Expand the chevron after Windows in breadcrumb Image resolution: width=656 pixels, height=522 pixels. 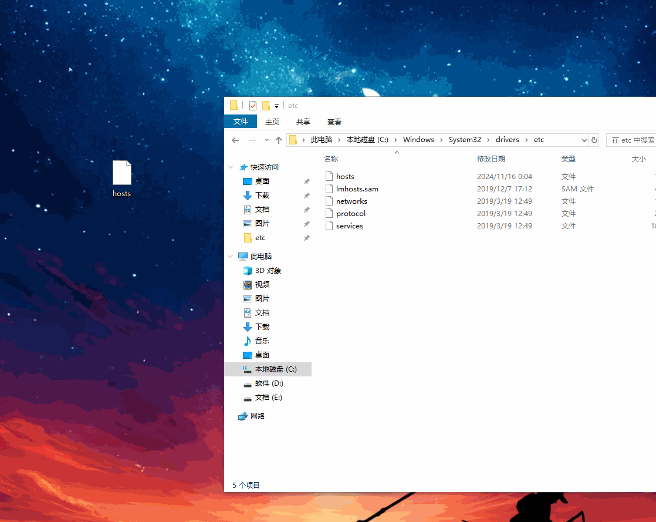441,140
